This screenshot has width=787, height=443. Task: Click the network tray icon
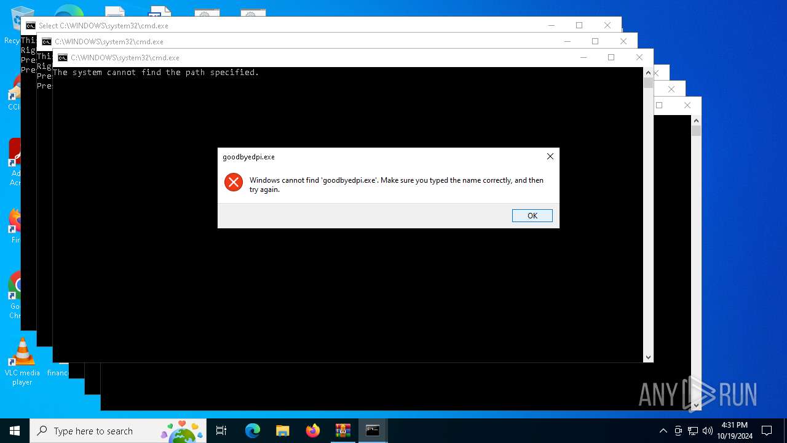coord(693,431)
